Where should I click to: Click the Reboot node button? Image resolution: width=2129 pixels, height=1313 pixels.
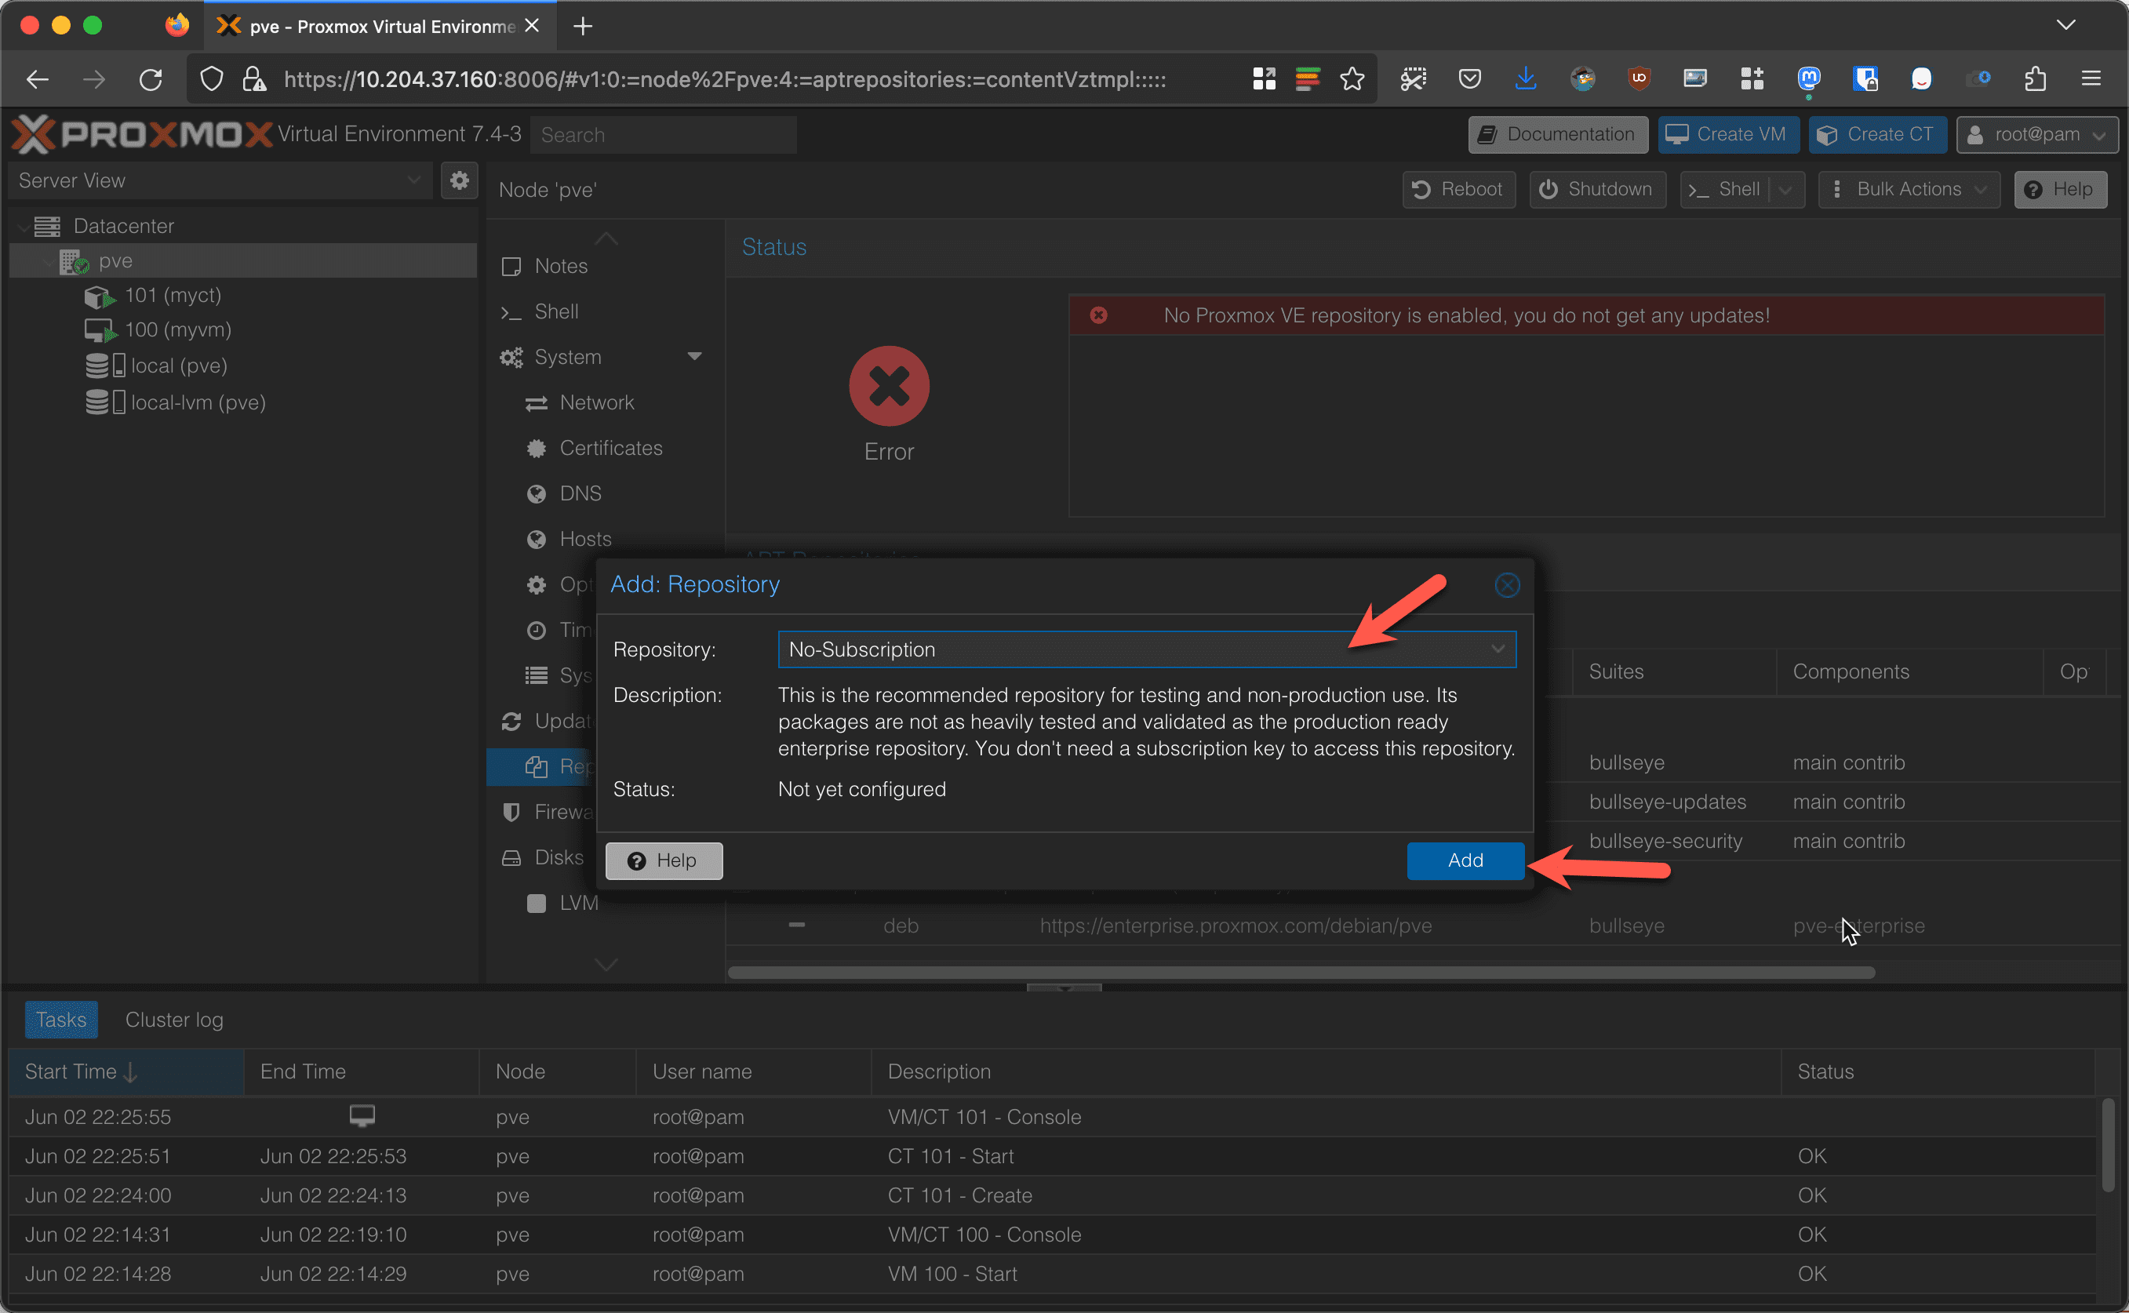[1459, 189]
